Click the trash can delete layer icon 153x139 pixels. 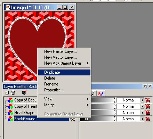click(13, 93)
